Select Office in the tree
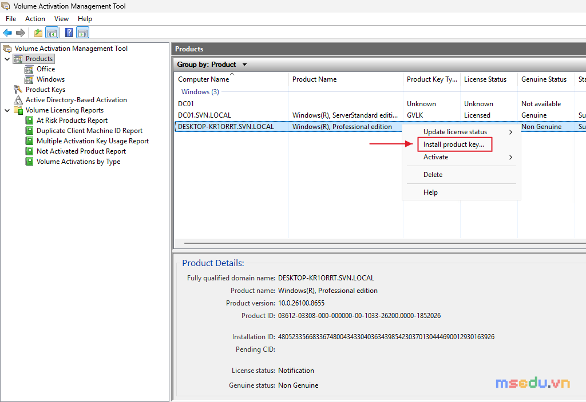The width and height of the screenshot is (586, 402). coord(46,69)
